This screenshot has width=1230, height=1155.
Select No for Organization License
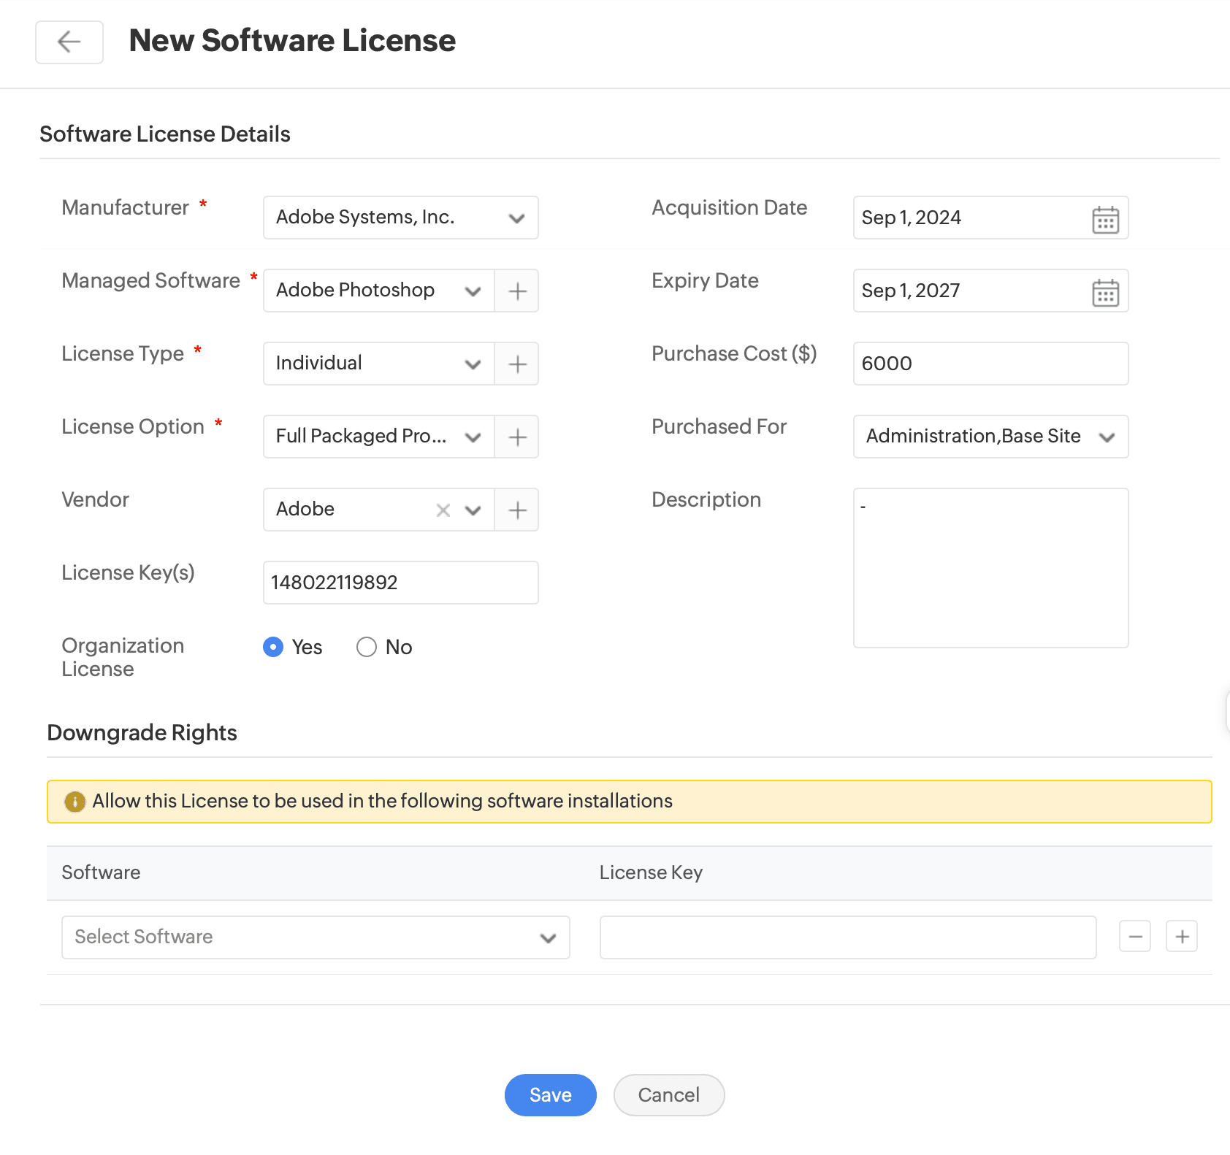click(x=367, y=647)
